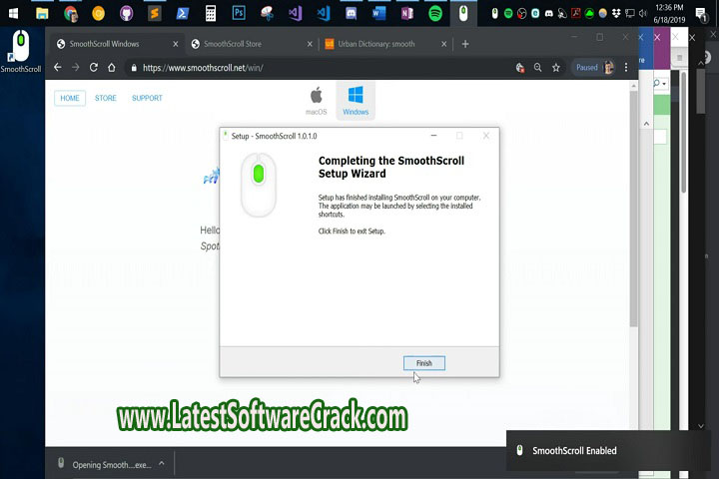Select the macOS platform icon
719x479 pixels.
pos(316,100)
